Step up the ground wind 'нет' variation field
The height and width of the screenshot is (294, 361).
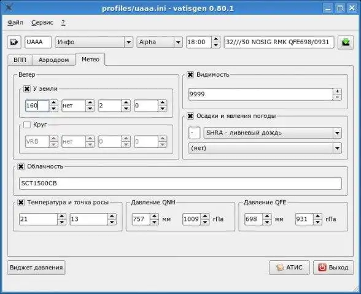pyautogui.click(x=90, y=103)
